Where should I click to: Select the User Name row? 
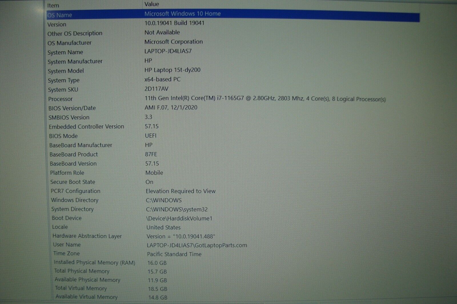(x=67, y=245)
